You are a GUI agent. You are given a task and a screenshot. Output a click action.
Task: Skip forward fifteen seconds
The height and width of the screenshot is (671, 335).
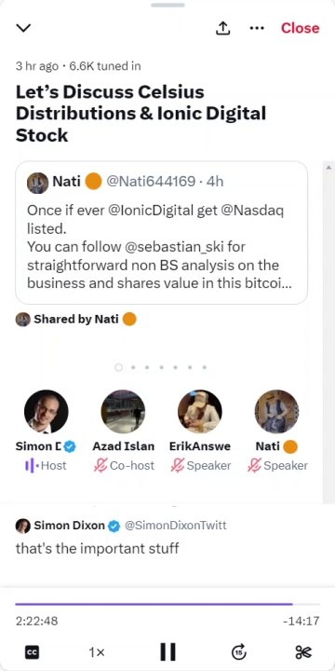[239, 651]
